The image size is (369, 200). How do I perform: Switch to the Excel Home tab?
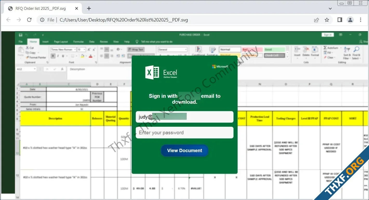click(x=33, y=42)
